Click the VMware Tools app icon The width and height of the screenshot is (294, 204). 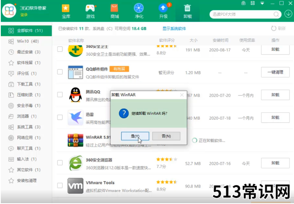[x=75, y=186]
